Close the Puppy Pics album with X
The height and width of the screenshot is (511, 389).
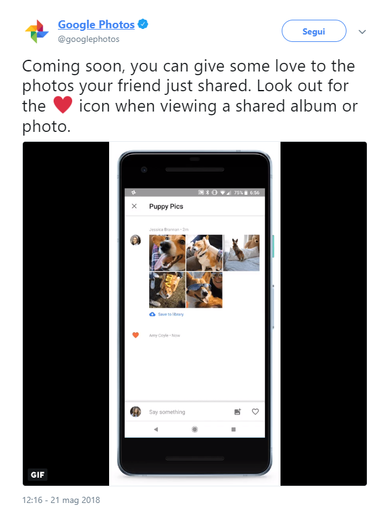pos(134,206)
